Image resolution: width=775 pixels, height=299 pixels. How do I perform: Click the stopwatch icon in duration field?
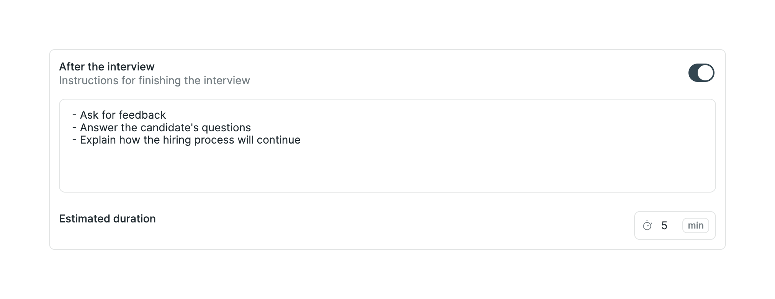(647, 225)
